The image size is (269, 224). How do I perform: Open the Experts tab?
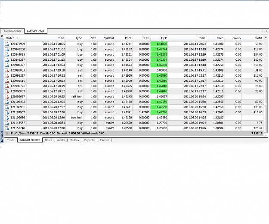(89, 140)
